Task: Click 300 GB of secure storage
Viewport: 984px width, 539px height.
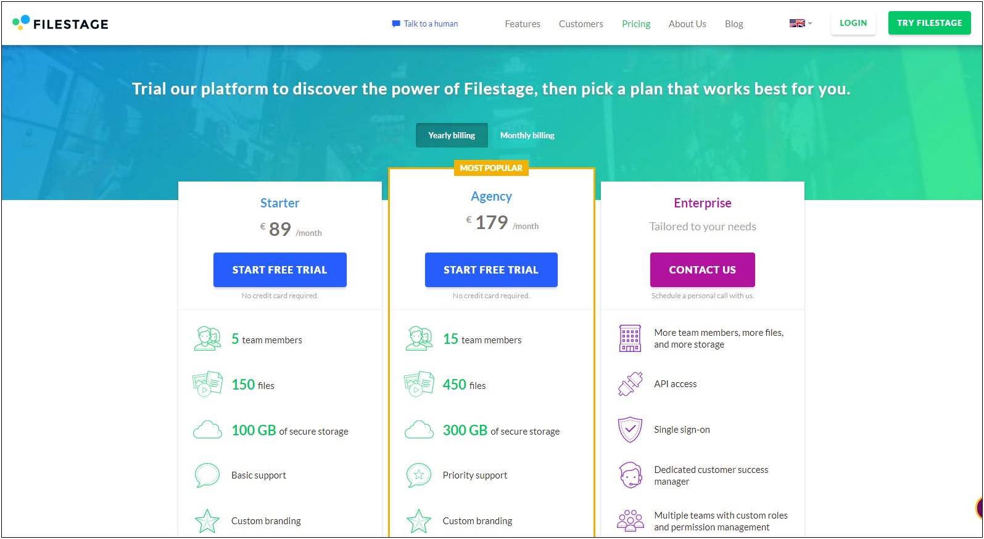Action: click(501, 430)
